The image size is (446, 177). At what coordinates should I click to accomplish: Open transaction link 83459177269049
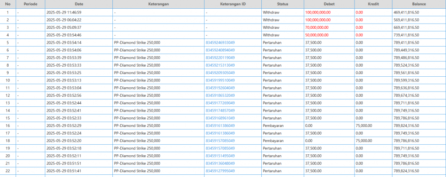click(220, 103)
